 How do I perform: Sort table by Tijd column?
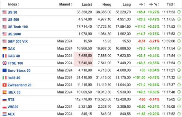point(171,4)
